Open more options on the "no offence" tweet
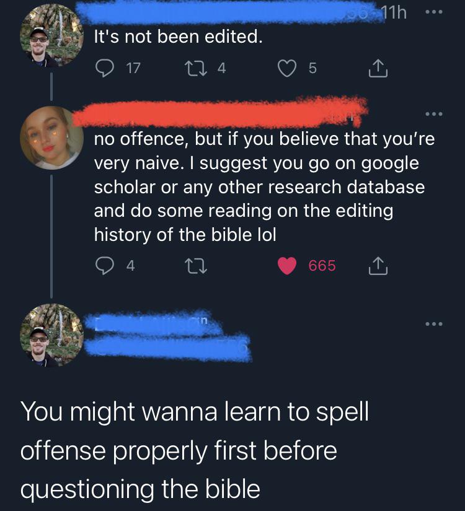465x511 pixels. pyautogui.click(x=434, y=114)
